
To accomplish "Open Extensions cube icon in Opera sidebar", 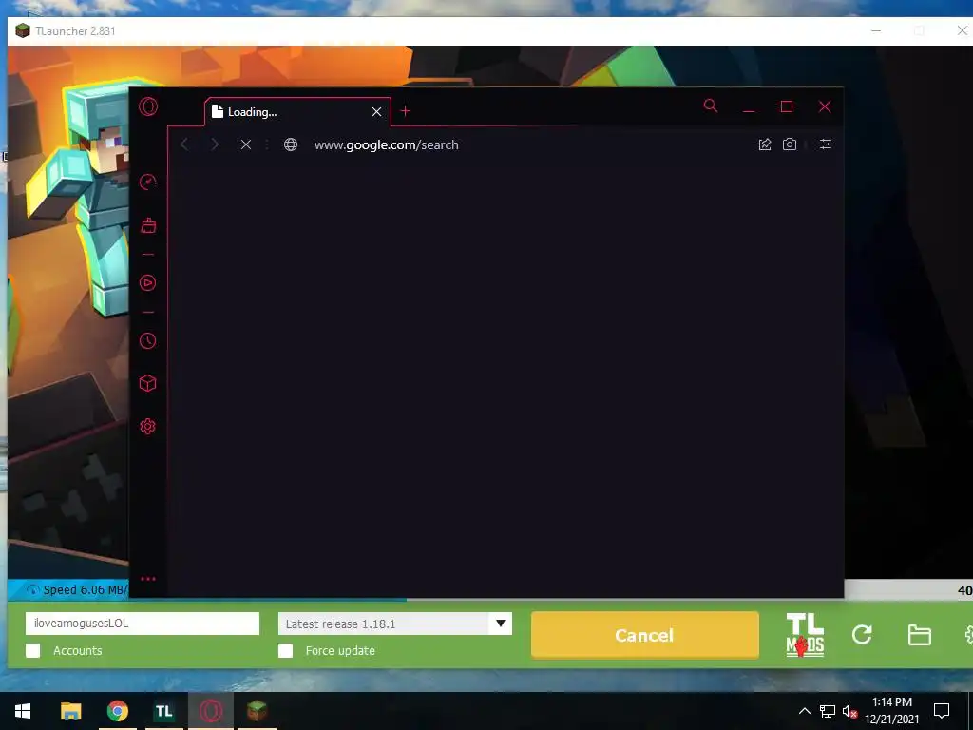I will 147,383.
